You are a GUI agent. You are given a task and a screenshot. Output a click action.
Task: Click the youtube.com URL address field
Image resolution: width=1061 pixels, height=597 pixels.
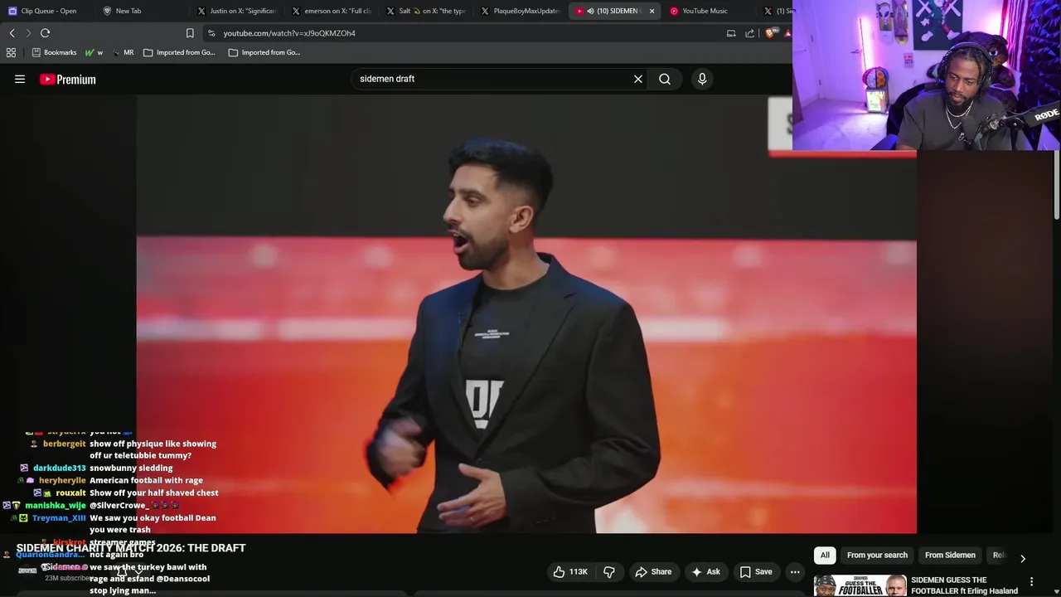pos(464,33)
